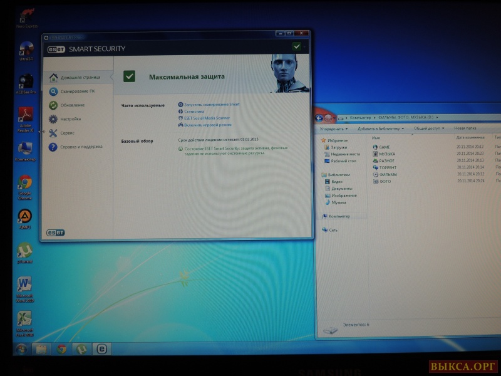The image size is (501, 376).
Task: Open the Статистика link
Action: (194, 111)
